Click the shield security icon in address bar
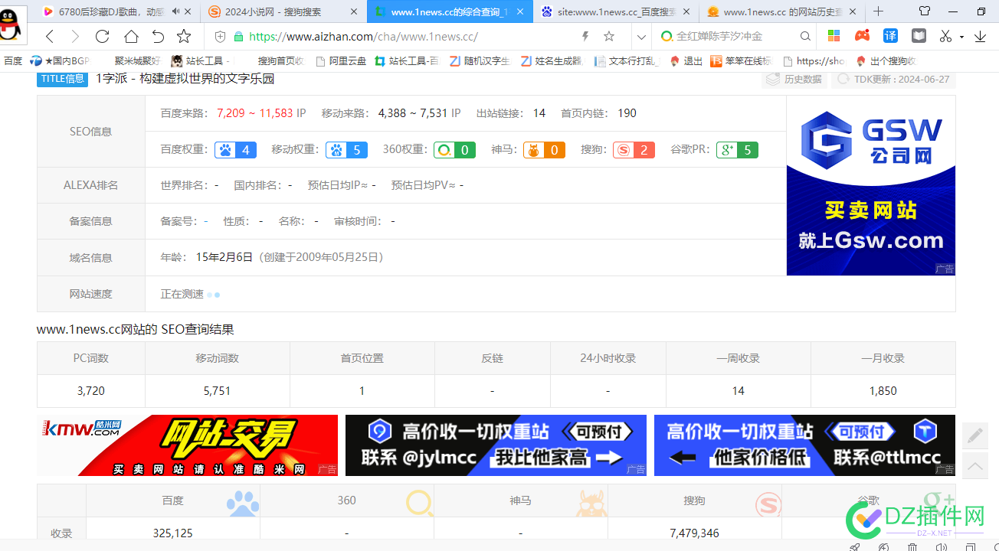 221,37
